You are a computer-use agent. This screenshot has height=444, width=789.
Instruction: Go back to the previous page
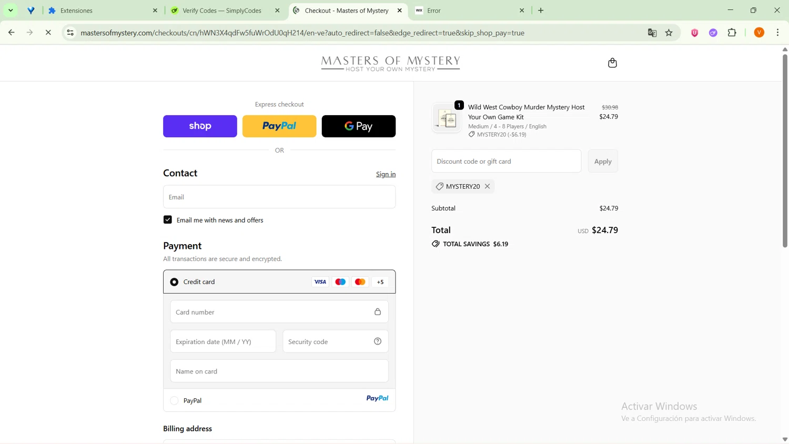(11, 33)
